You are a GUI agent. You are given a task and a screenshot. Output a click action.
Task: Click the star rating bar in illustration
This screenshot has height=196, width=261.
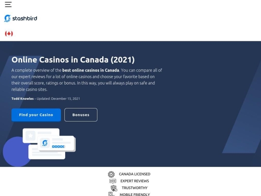(x=58, y=146)
